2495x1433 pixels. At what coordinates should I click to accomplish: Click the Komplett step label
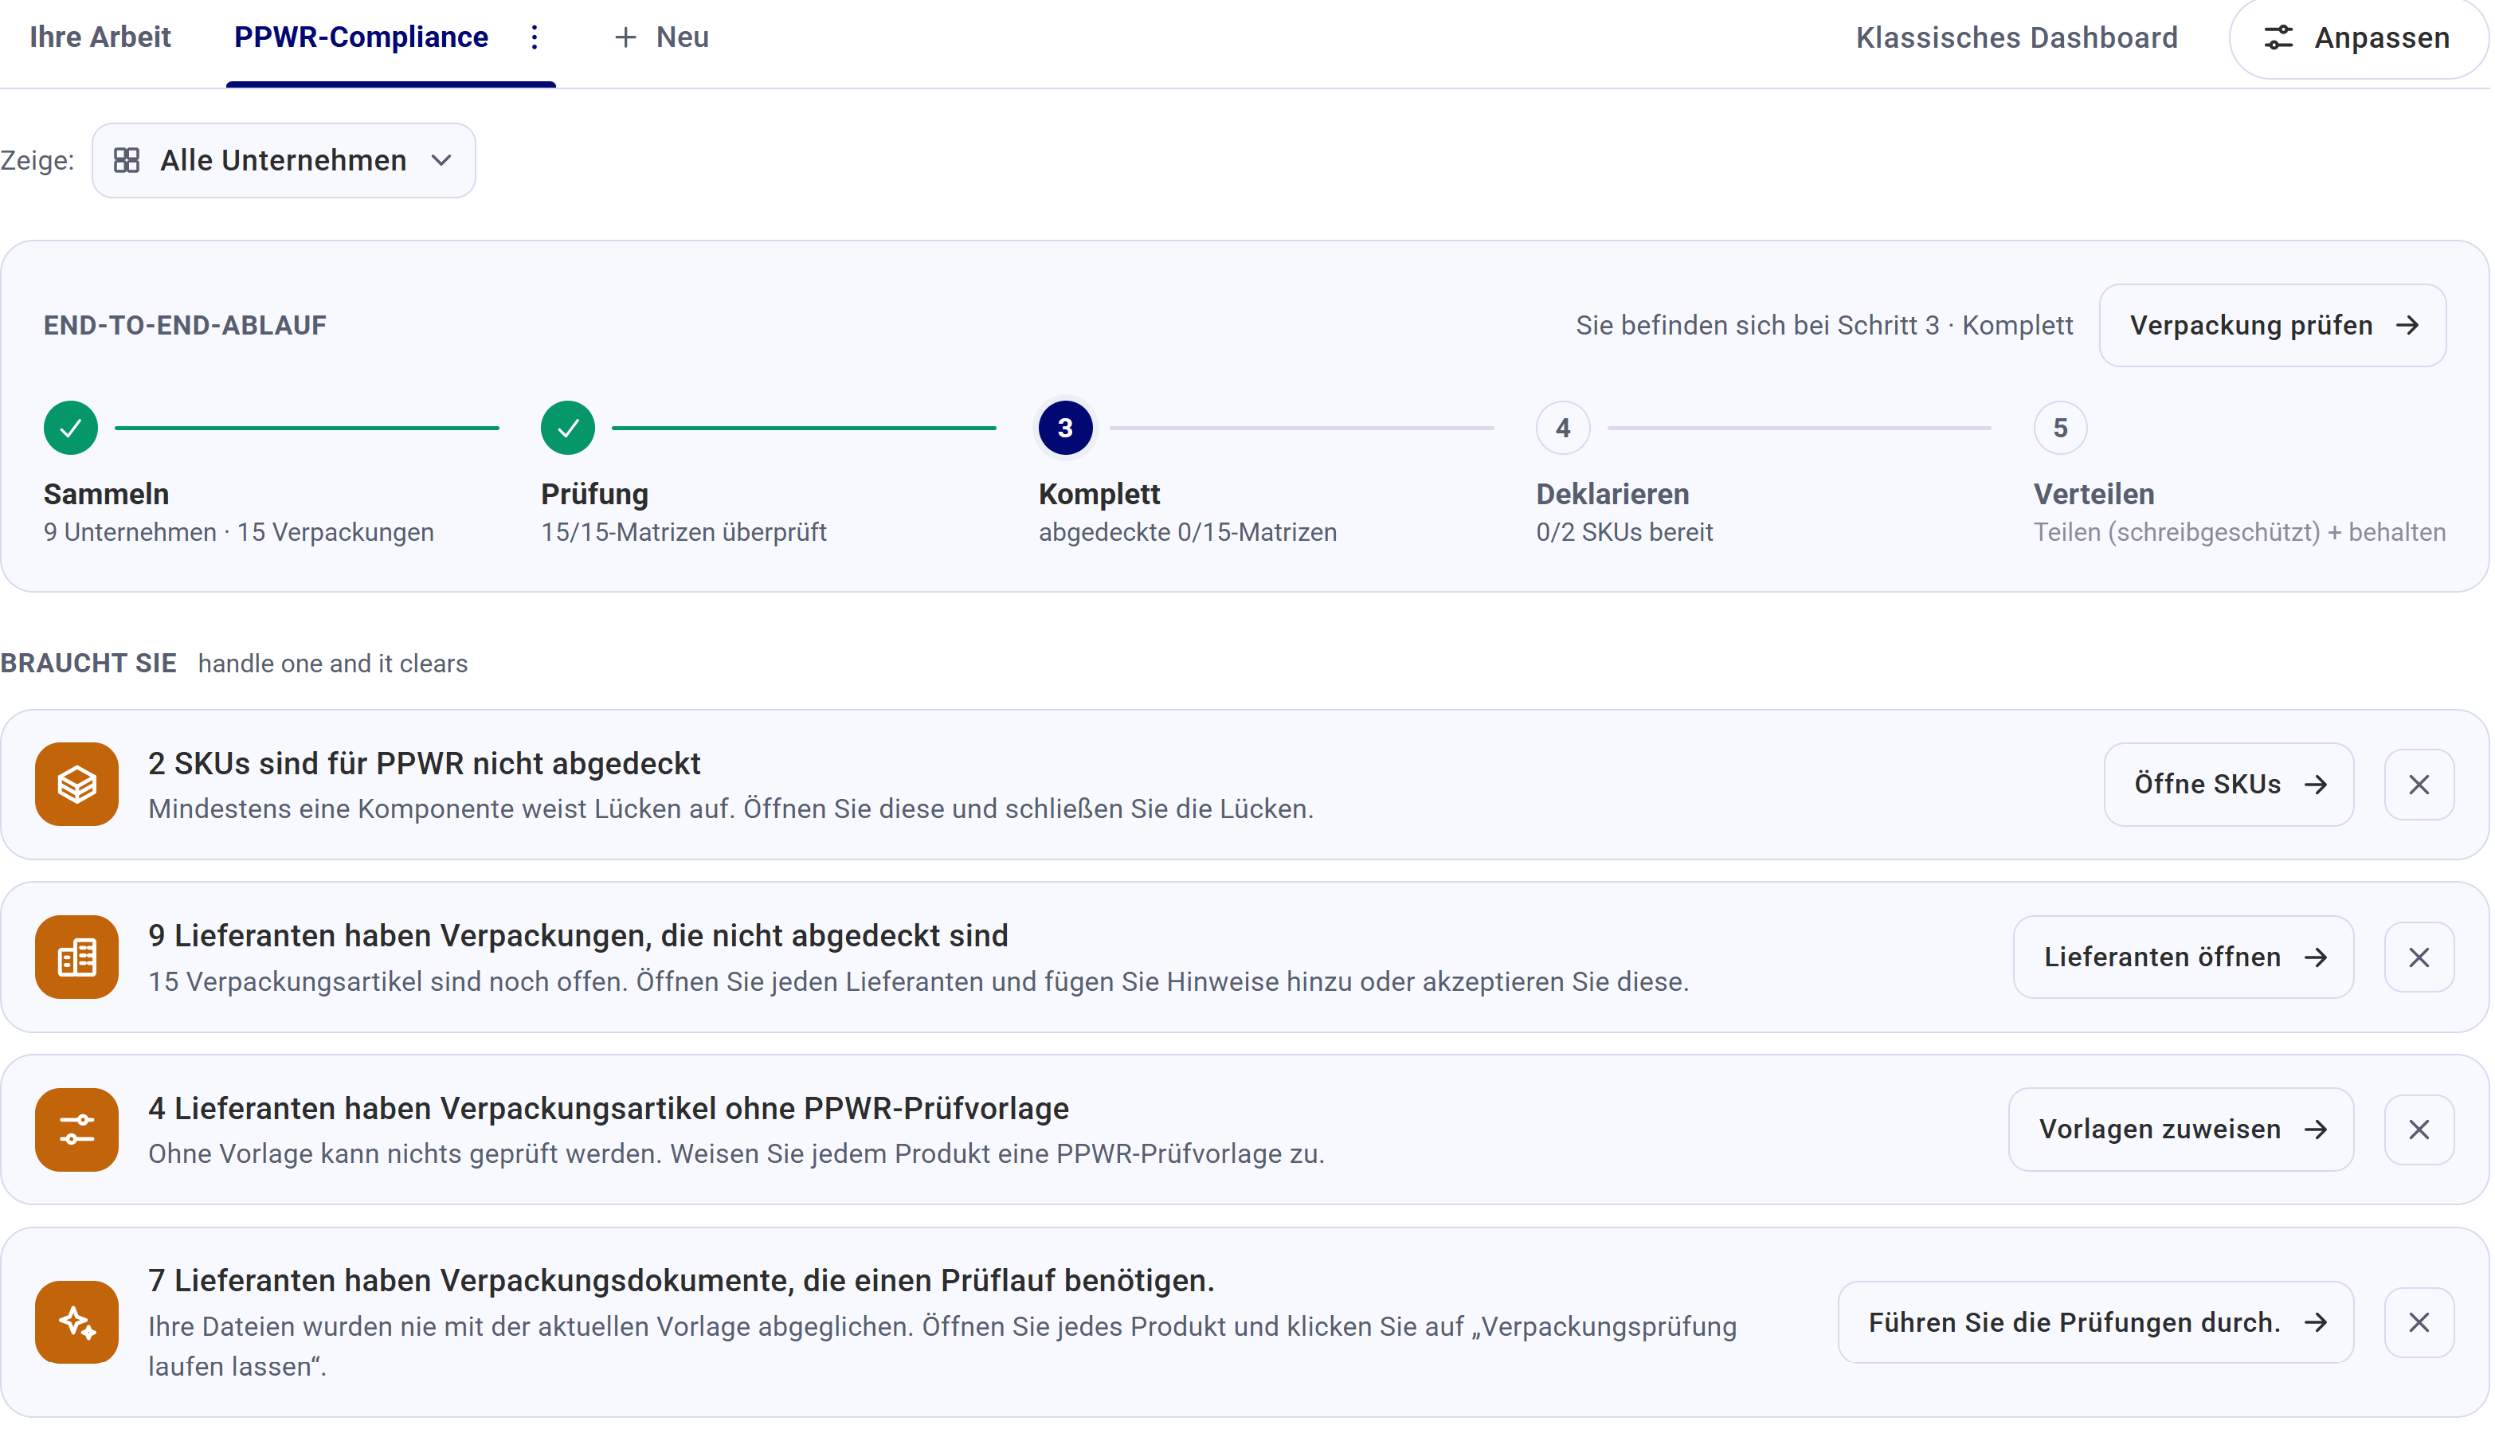click(x=1099, y=494)
